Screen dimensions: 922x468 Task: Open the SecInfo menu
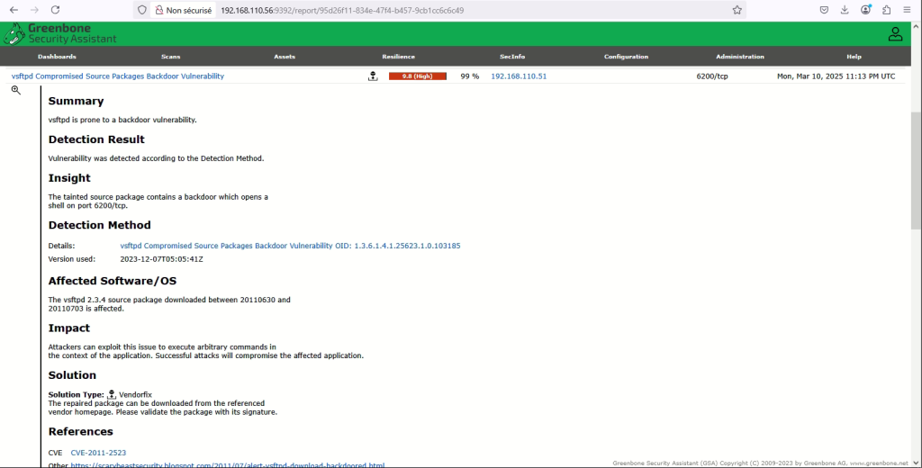[x=512, y=57]
